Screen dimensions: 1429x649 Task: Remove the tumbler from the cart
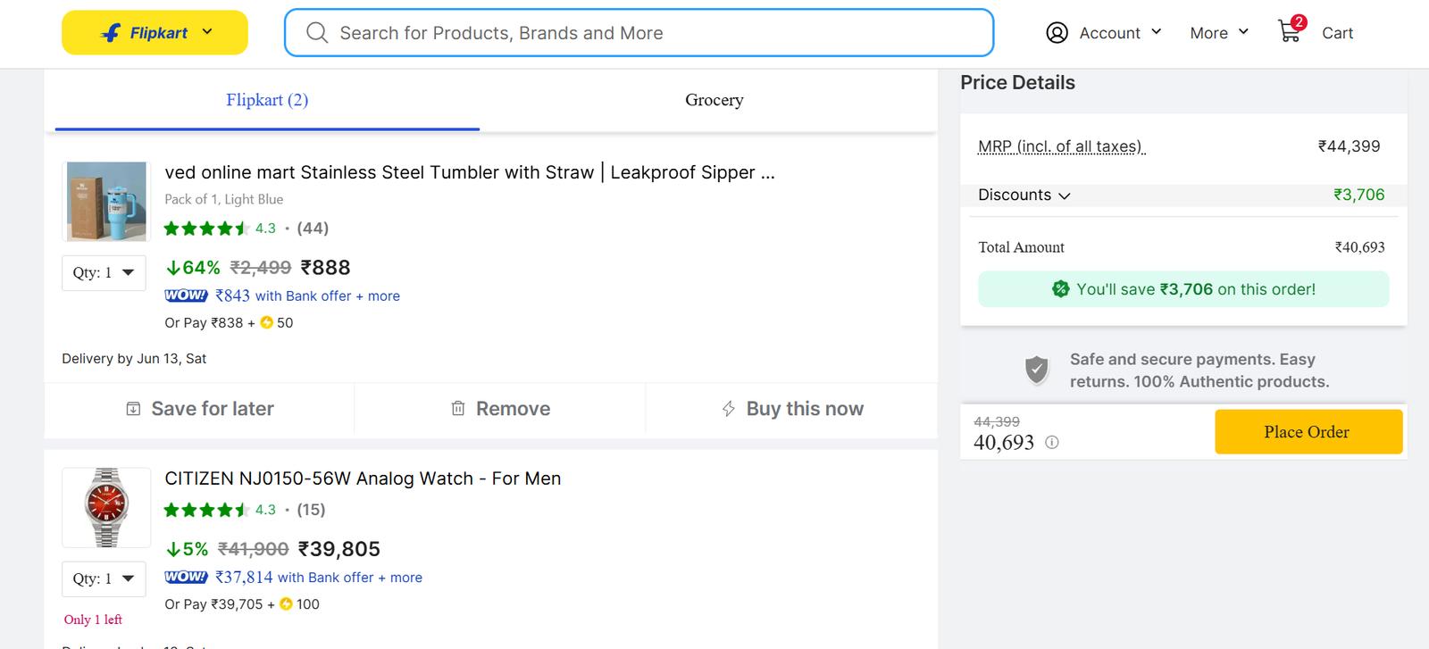click(x=500, y=409)
